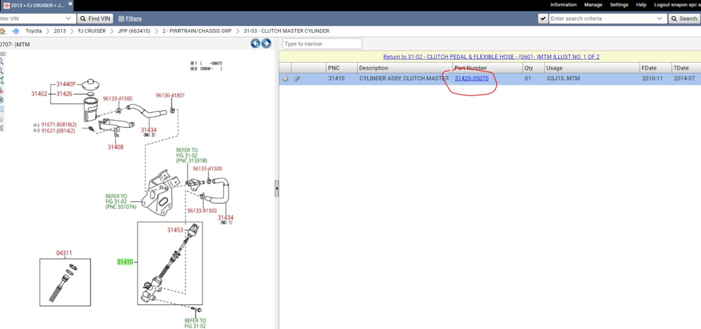Screen dimensions: 701x329
Task: Click callout 91671-80818(2) in diagram
Action: pyautogui.click(x=59, y=125)
